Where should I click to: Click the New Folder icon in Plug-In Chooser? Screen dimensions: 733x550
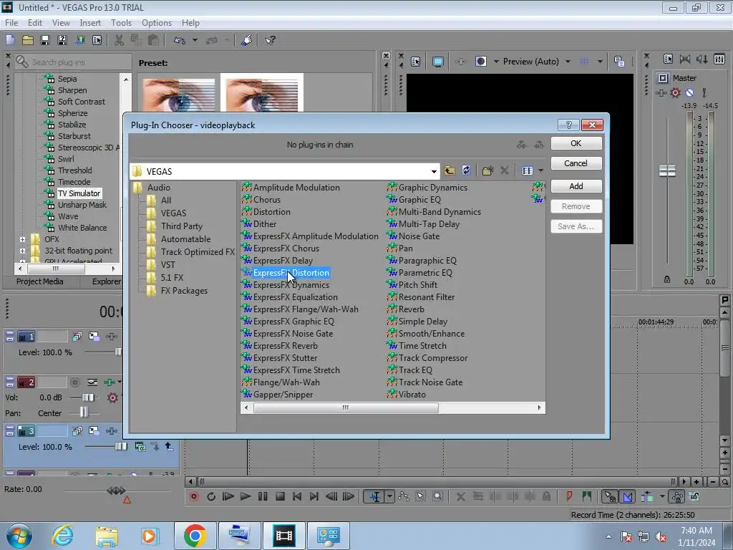pyautogui.click(x=487, y=170)
